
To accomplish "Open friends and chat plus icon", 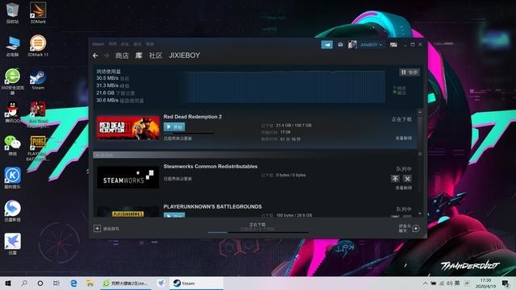I will point(416,228).
